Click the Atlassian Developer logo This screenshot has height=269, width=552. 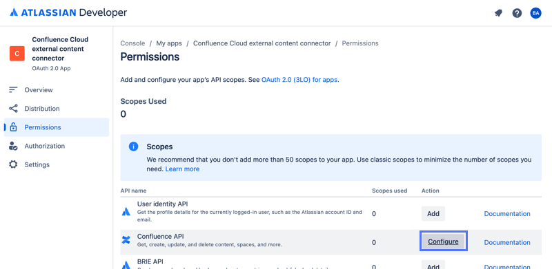click(x=68, y=12)
